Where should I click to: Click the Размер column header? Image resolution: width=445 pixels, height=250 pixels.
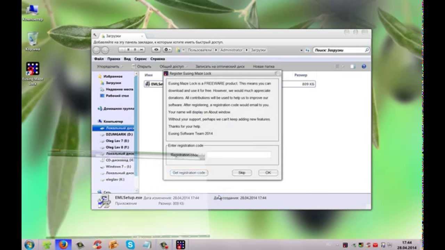(x=301, y=75)
